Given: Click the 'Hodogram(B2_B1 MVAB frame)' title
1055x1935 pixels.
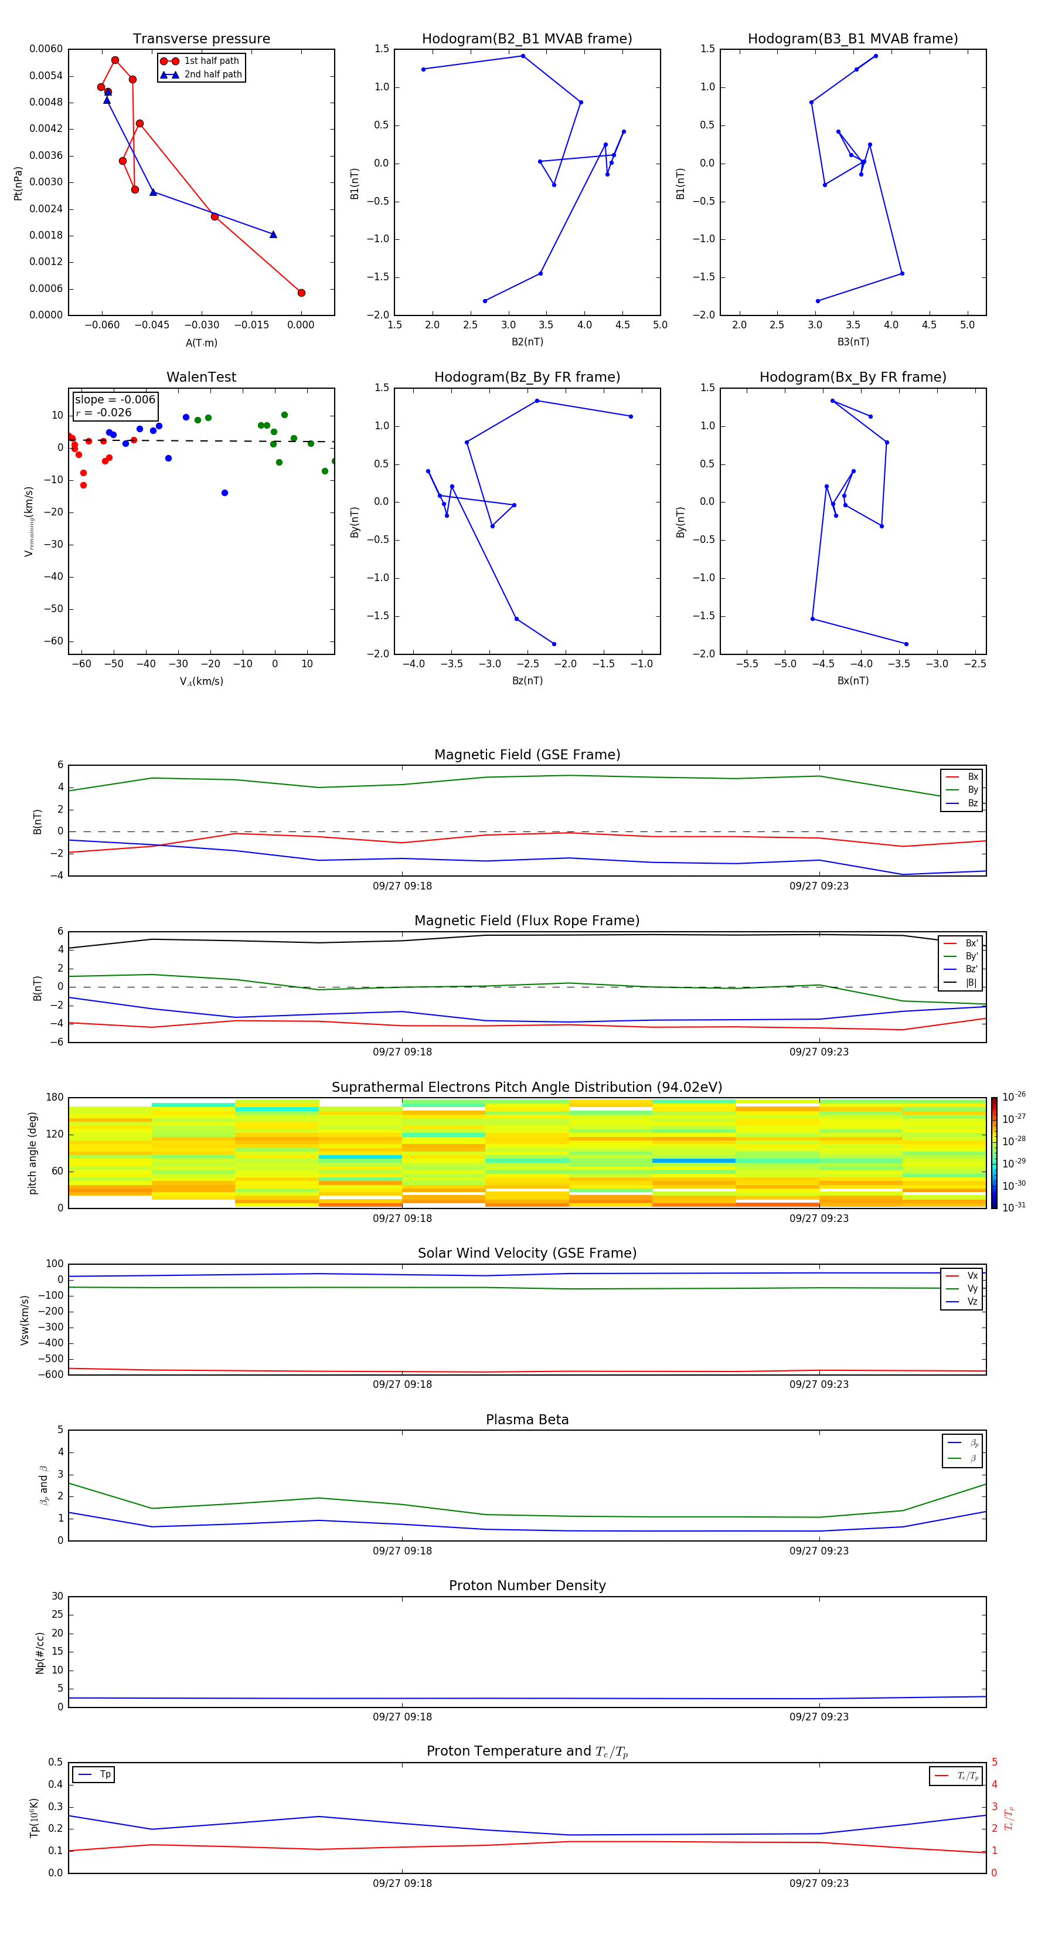Looking at the screenshot, I should 527,39.
